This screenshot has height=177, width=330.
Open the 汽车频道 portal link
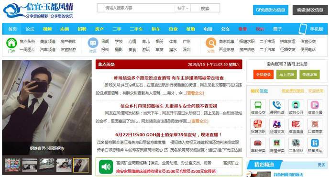pyautogui.click(x=48, y=50)
